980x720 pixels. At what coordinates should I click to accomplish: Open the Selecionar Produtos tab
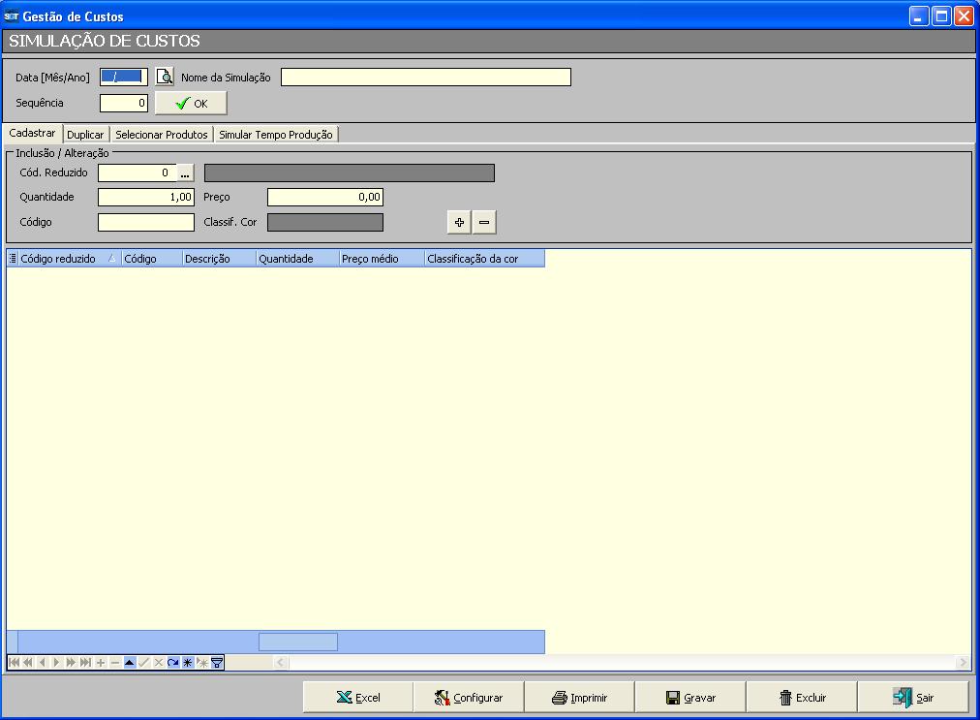[162, 135]
